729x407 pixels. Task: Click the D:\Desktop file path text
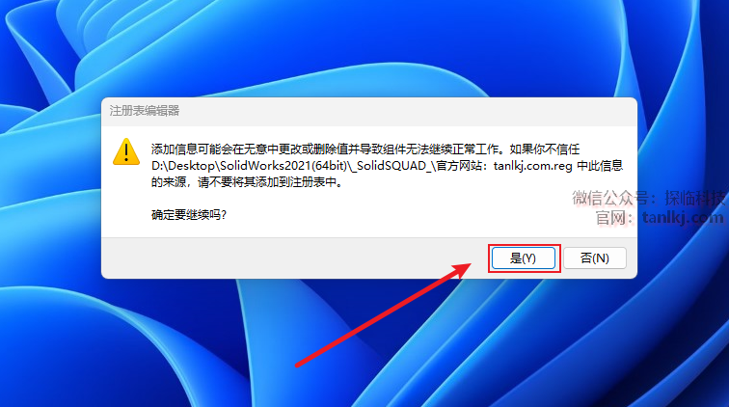click(x=183, y=166)
